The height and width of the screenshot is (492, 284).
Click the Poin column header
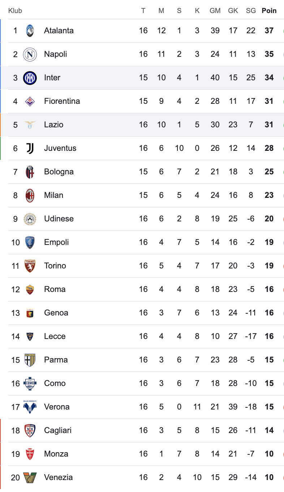point(269,11)
